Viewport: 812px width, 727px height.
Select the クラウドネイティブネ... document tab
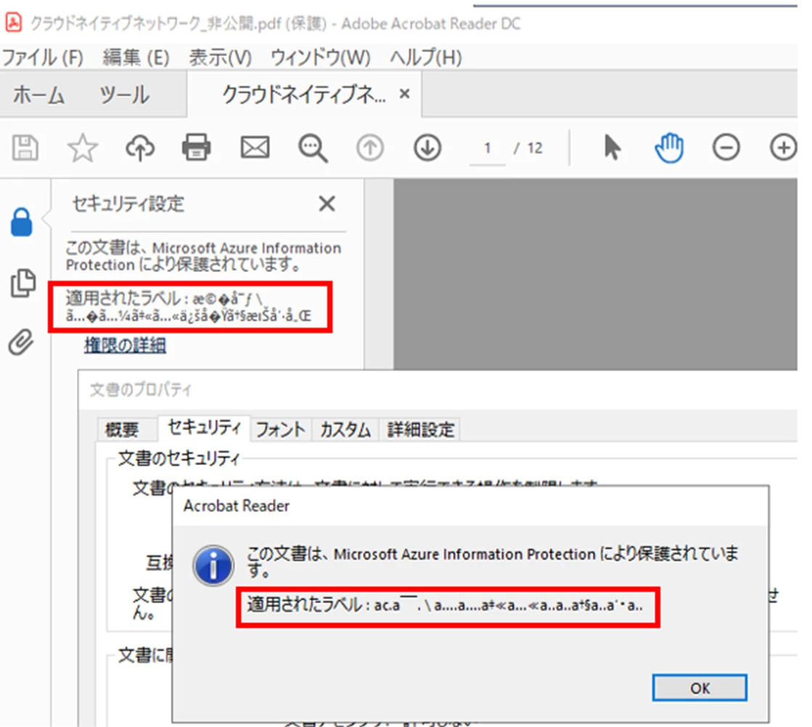point(304,95)
